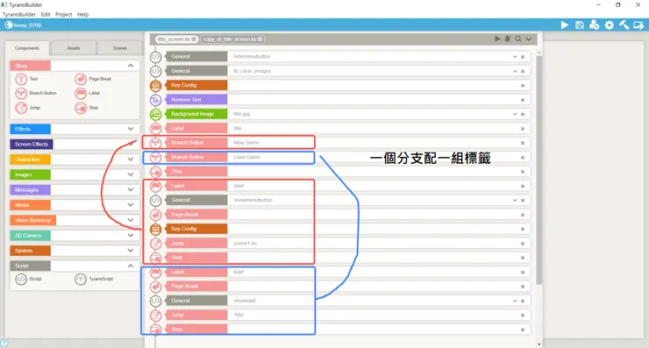Expand Background Image title.jpg dropdown
The height and width of the screenshot is (348, 649).
click(x=515, y=114)
